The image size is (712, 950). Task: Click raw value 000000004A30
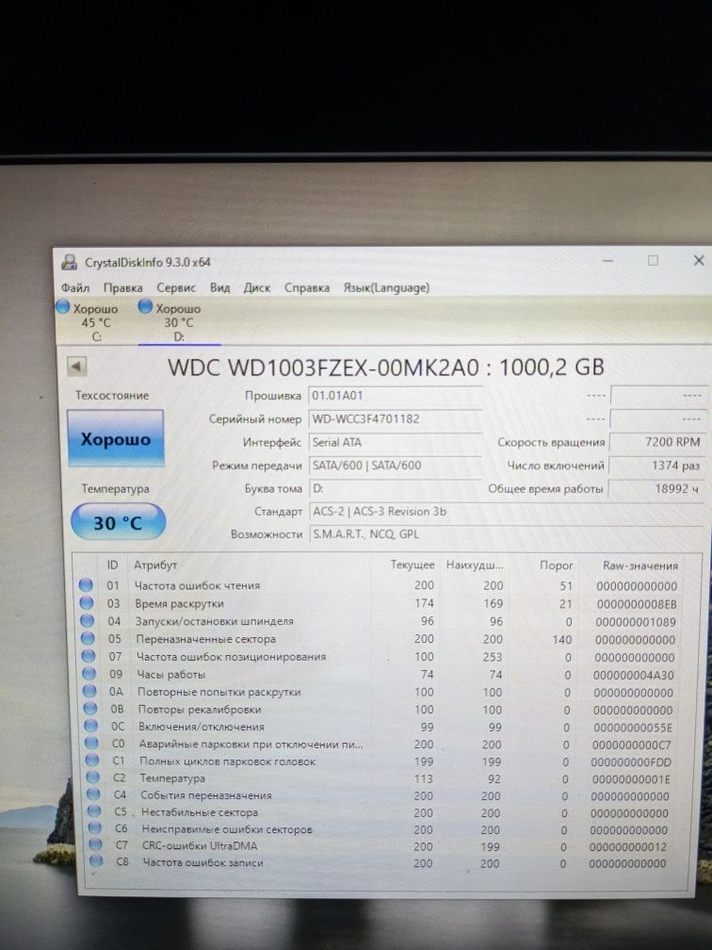tap(634, 675)
